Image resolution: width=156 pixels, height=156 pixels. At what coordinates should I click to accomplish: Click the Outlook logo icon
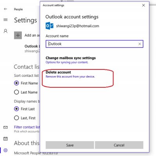50,26
